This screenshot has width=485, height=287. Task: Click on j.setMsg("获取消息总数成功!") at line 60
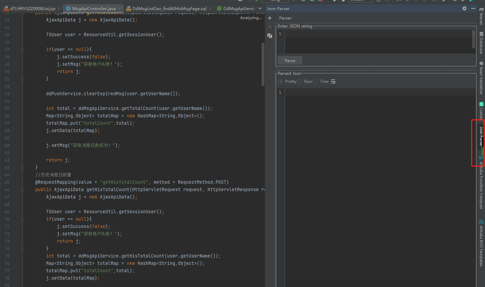tap(83, 146)
